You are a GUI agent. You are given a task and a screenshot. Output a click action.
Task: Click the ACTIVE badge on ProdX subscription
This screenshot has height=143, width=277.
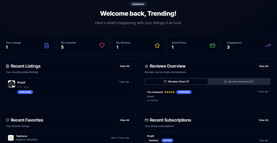pyautogui.click(x=167, y=140)
